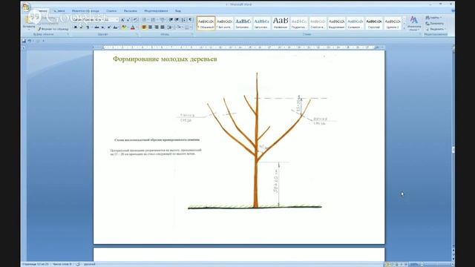The image size is (475, 267).
Task: Open the borders dropdown
Action: coord(188,27)
